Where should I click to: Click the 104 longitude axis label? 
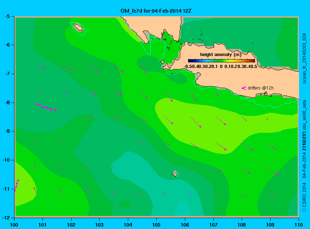pyautogui.click(x=128, y=225)
